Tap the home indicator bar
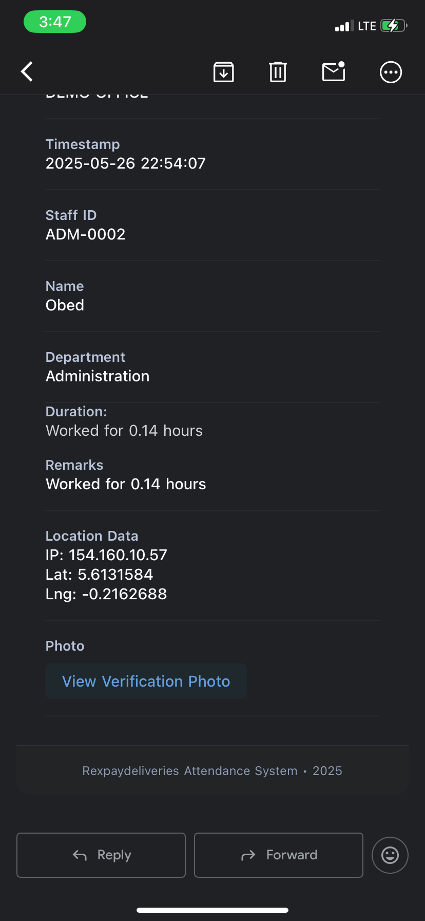Screen dimensions: 425x921 212,910
